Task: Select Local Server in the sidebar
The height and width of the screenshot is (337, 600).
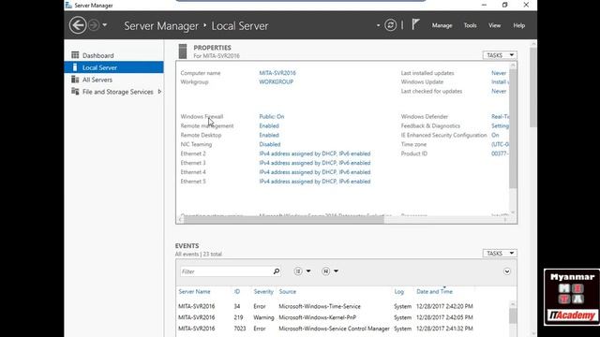Action: pos(113,67)
